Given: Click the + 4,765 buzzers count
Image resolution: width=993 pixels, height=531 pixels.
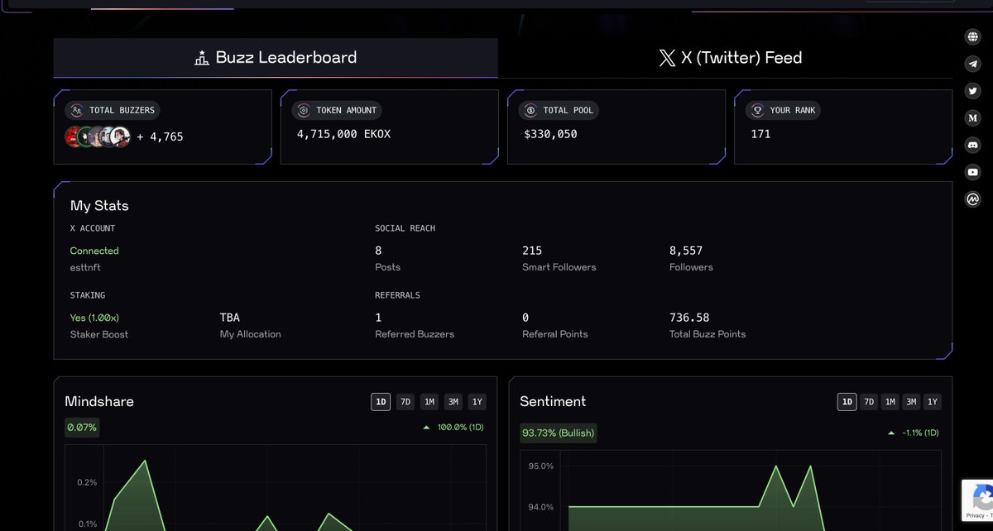Looking at the screenshot, I should [160, 136].
